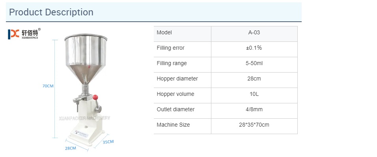Screen dimensions: 377x157
Task: Select the ±0.1% value cell
Action: tap(254, 49)
